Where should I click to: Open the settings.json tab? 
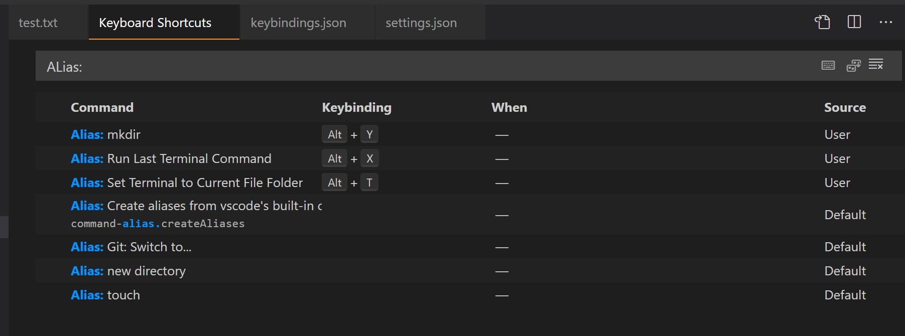(421, 22)
